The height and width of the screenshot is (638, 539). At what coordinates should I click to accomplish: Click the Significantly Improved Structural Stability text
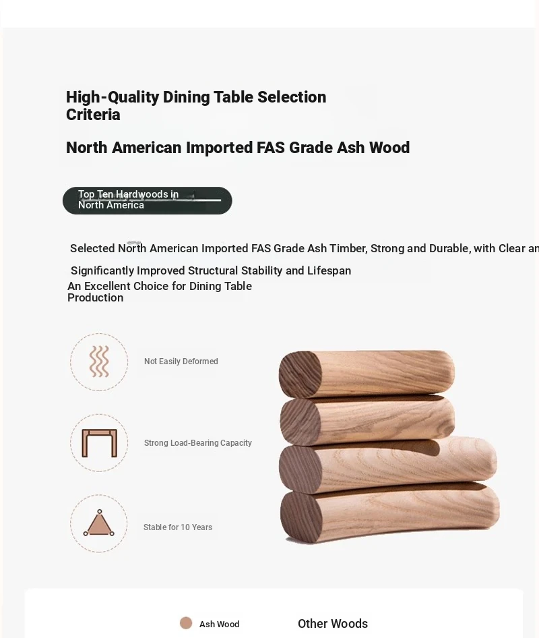pyautogui.click(x=211, y=270)
